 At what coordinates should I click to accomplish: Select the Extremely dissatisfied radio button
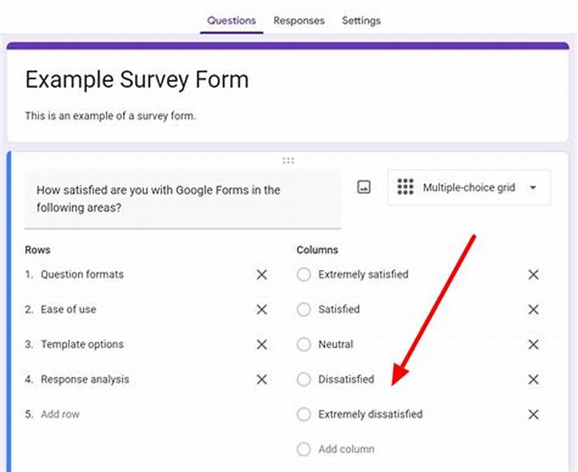pos(303,414)
